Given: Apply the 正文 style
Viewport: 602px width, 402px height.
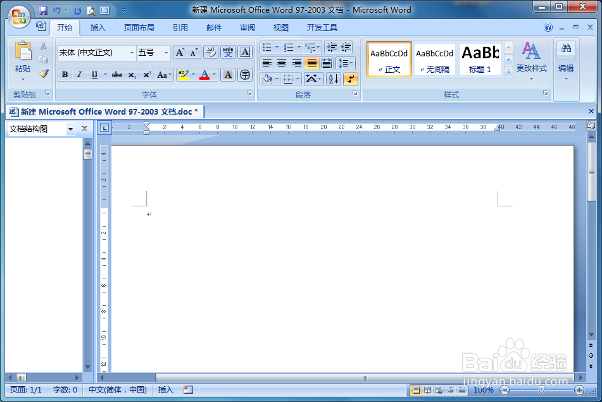Looking at the screenshot, I should pos(389,60).
